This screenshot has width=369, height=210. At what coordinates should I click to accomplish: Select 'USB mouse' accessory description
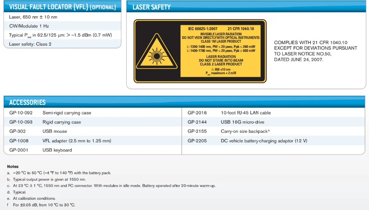point(55,131)
